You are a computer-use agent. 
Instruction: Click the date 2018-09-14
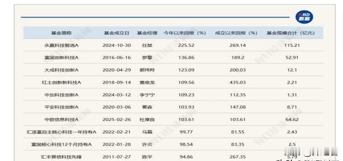[117, 82]
